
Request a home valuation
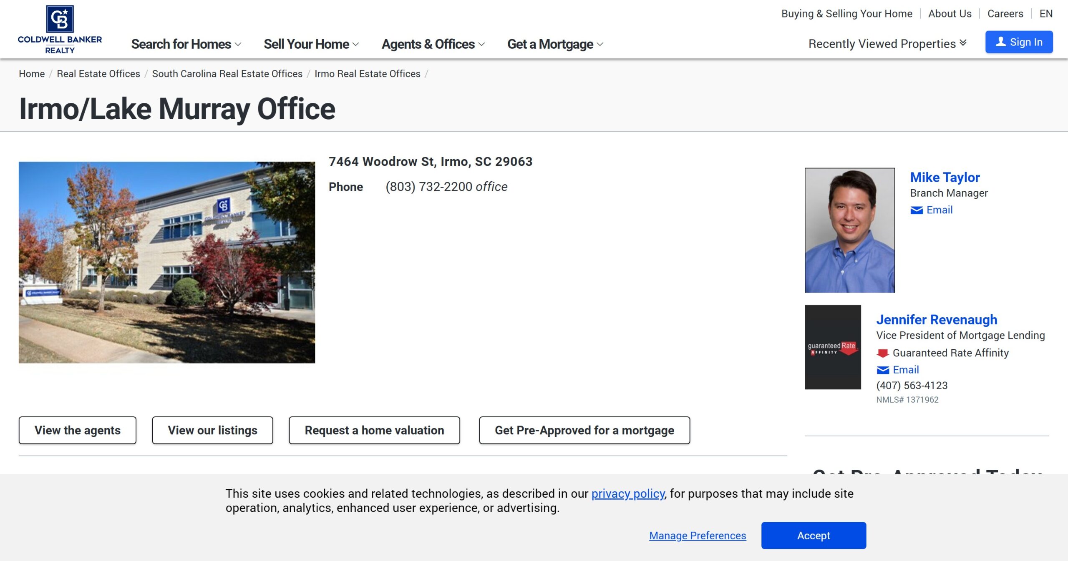[x=374, y=430]
